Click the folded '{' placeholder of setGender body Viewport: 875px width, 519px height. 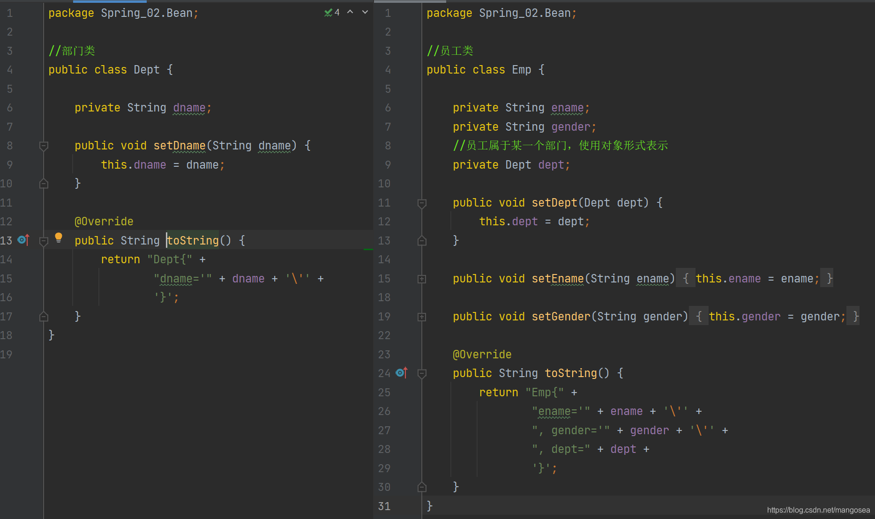699,317
